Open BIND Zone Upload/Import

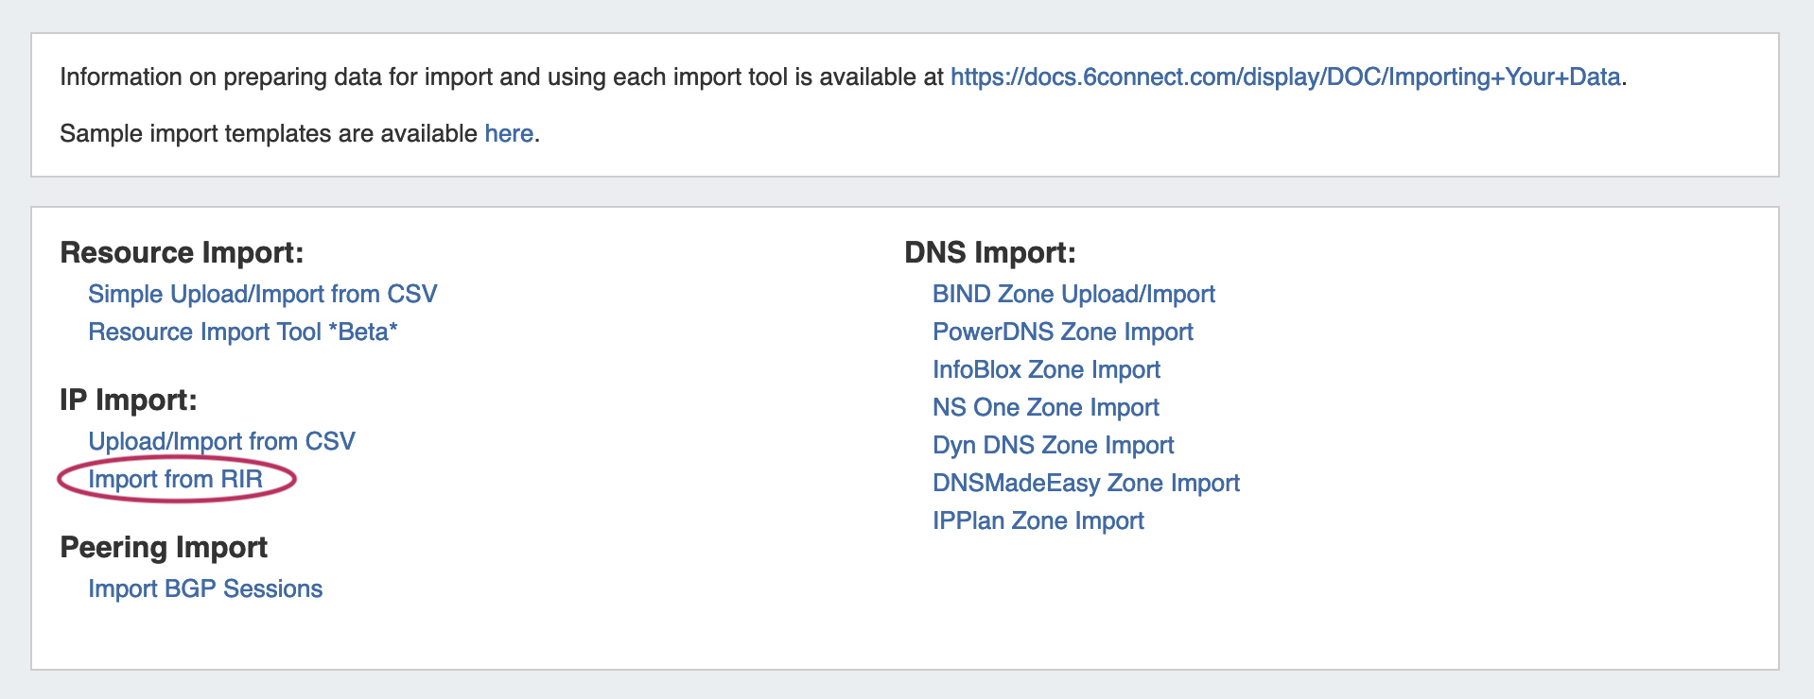click(x=1073, y=294)
